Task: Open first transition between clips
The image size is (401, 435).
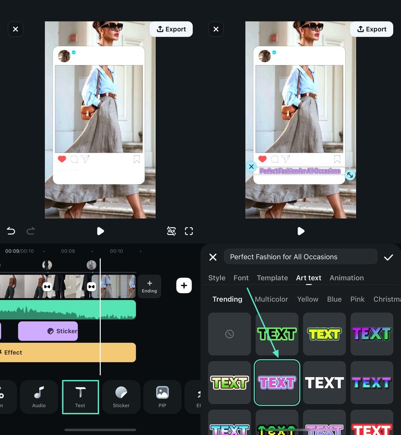Action: pyautogui.click(x=47, y=287)
